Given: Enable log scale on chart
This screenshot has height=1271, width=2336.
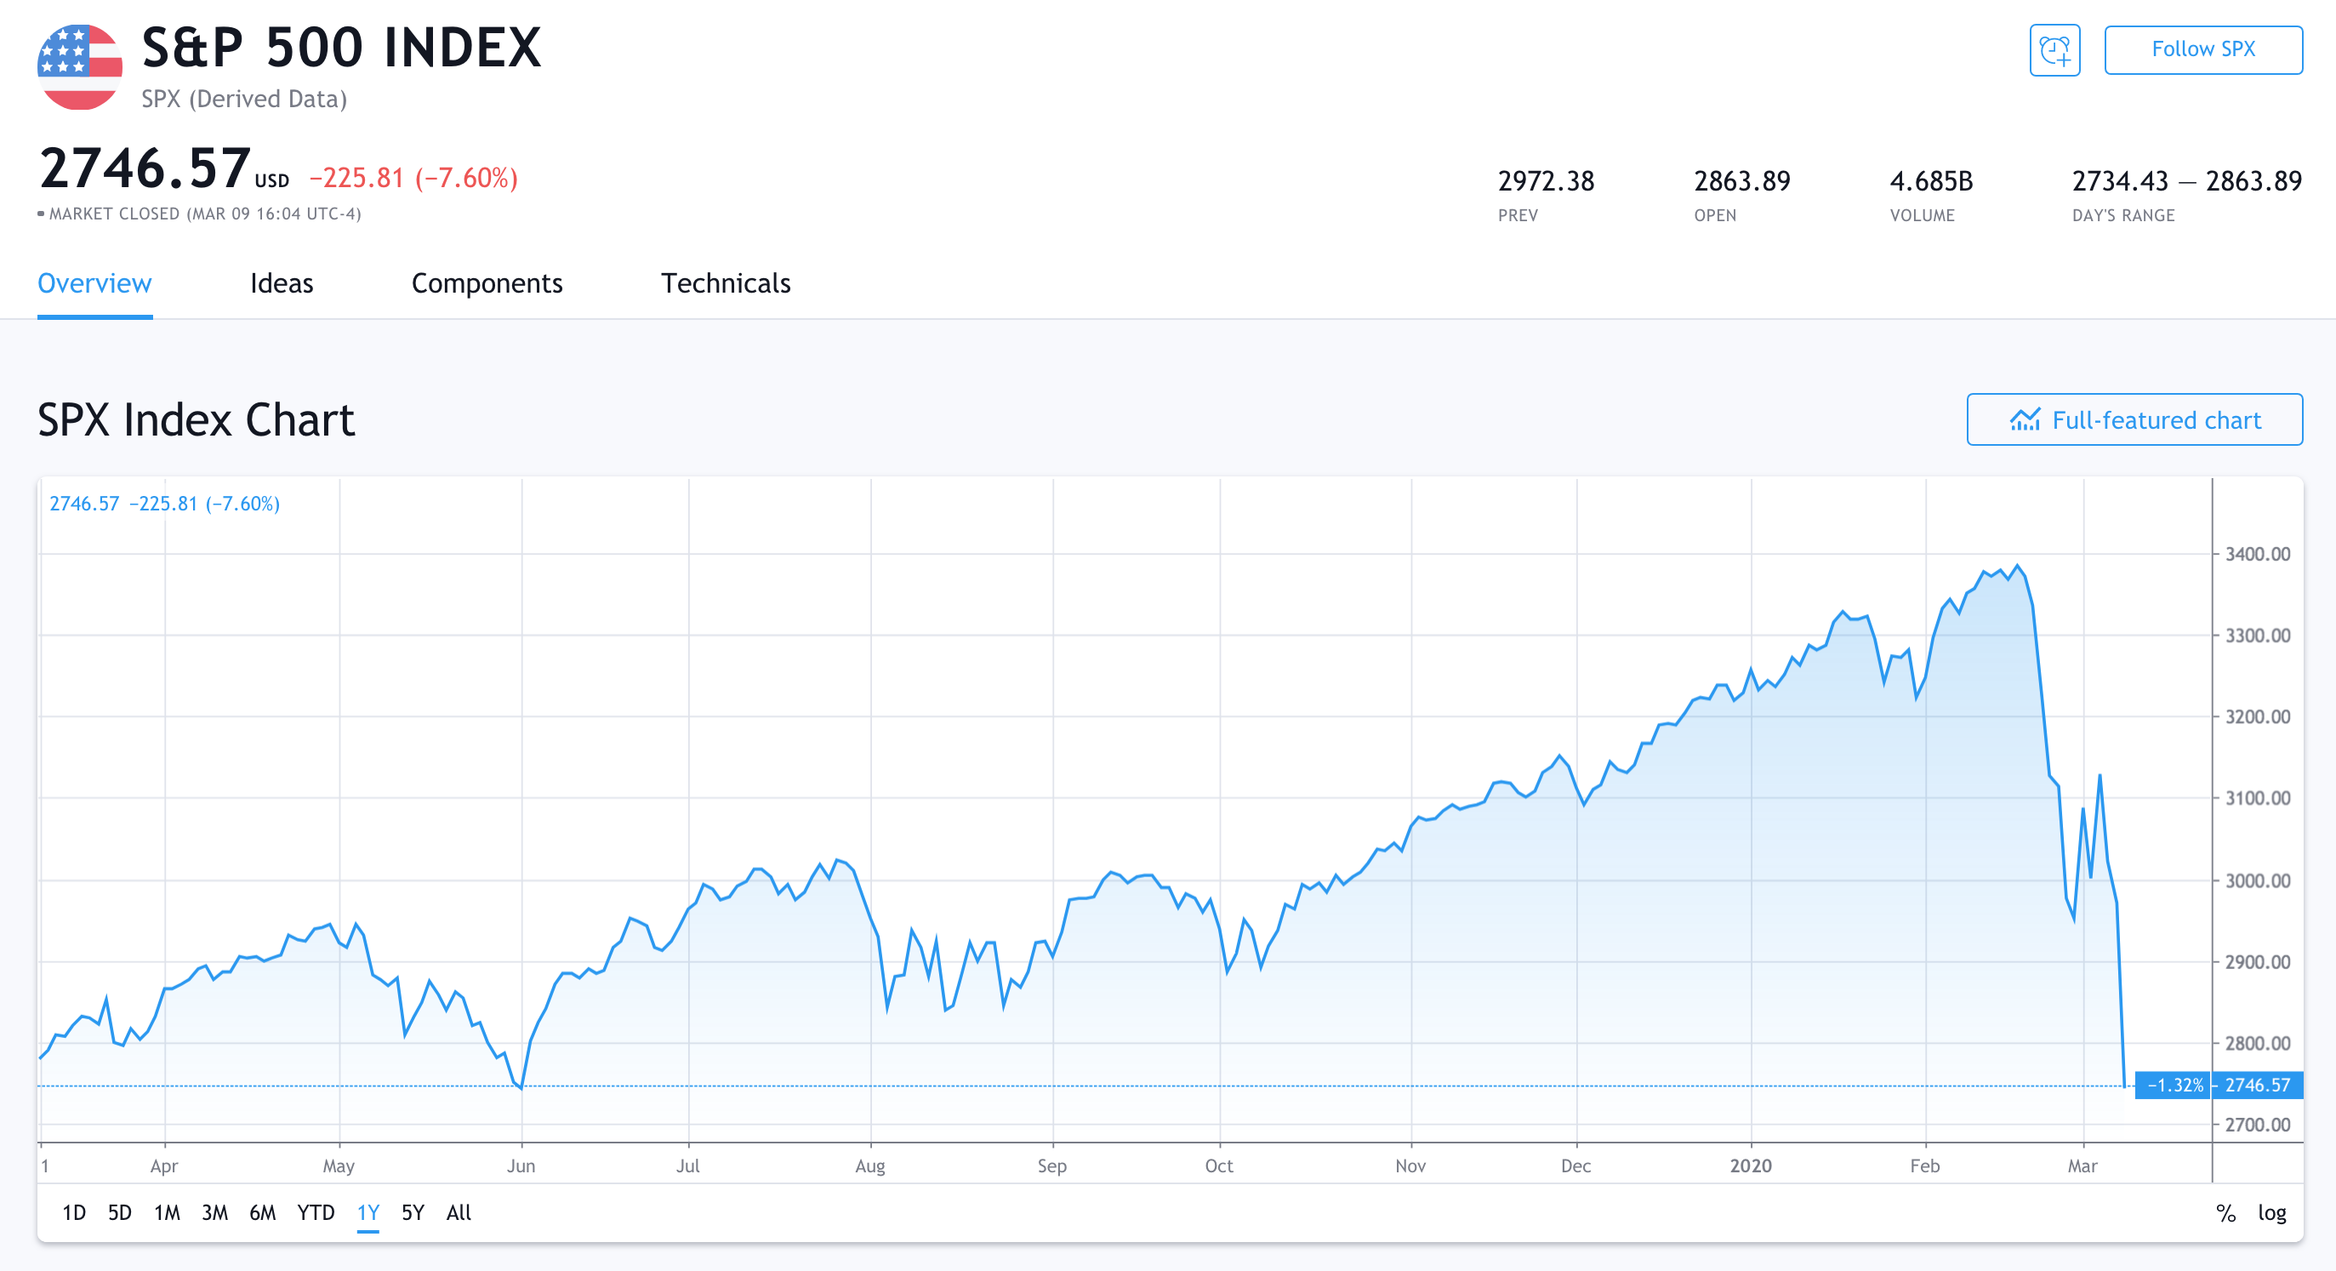Looking at the screenshot, I should [2271, 1213].
